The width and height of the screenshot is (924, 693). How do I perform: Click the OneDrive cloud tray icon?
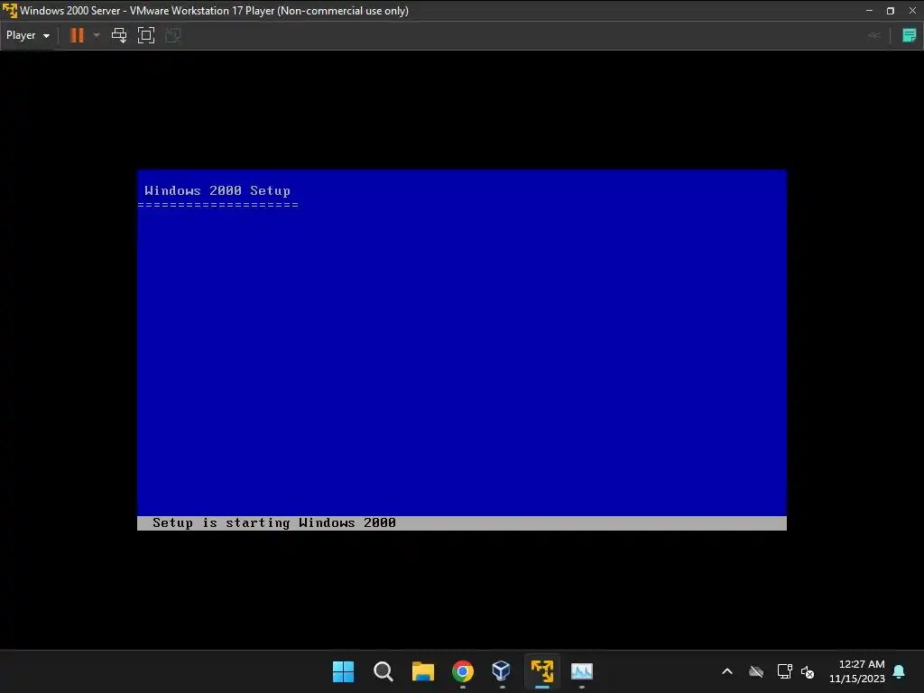click(756, 671)
